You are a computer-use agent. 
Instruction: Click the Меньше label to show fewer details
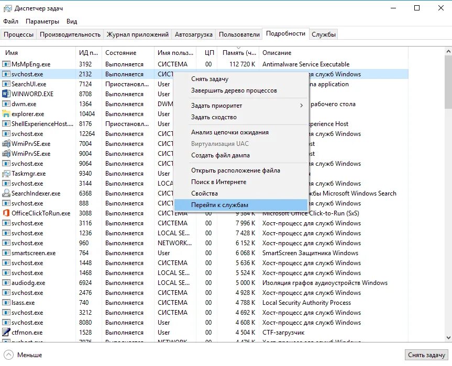pyautogui.click(x=30, y=355)
